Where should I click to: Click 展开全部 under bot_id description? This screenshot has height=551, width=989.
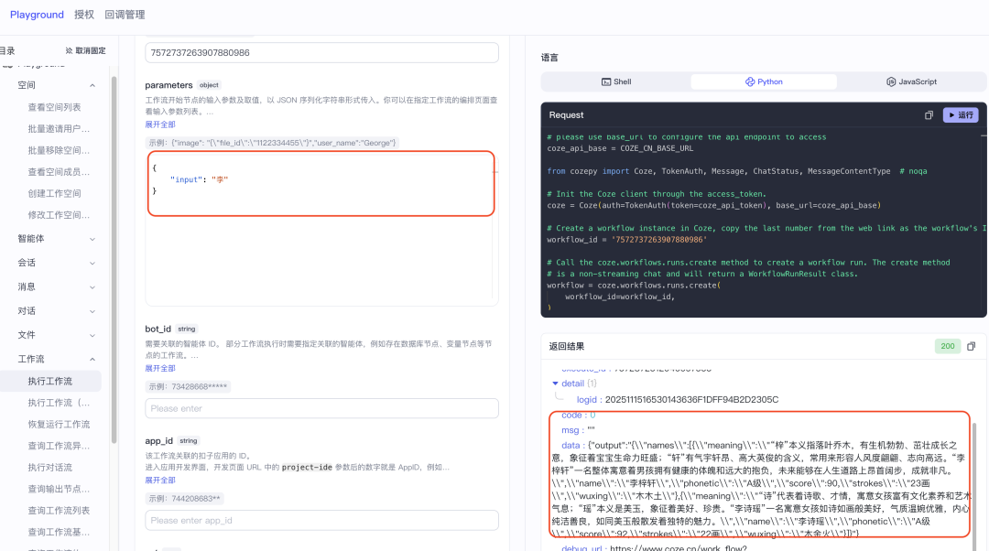(x=160, y=368)
